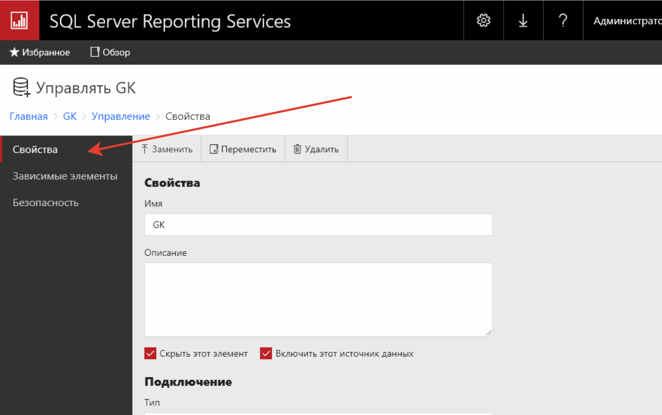Toggle the Включить этот источник данных checkbox
The width and height of the screenshot is (662, 415).
click(x=266, y=353)
